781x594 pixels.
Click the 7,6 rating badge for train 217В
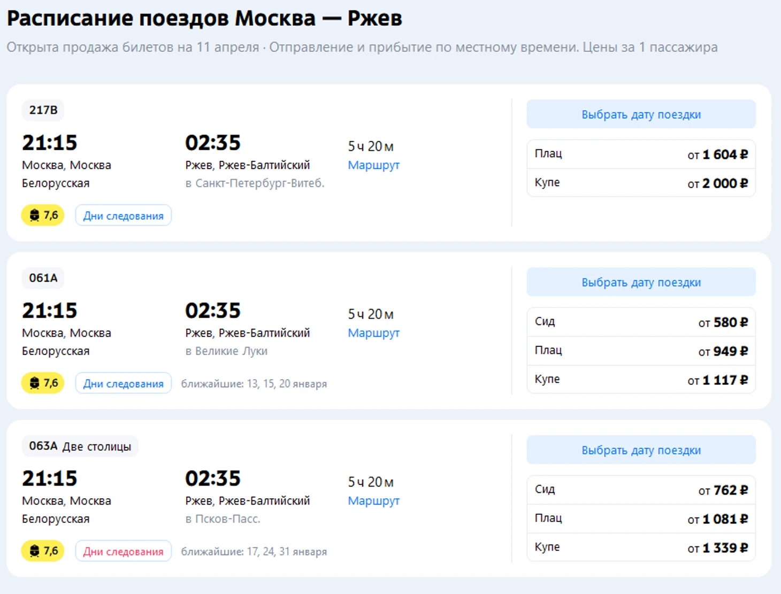click(x=43, y=215)
